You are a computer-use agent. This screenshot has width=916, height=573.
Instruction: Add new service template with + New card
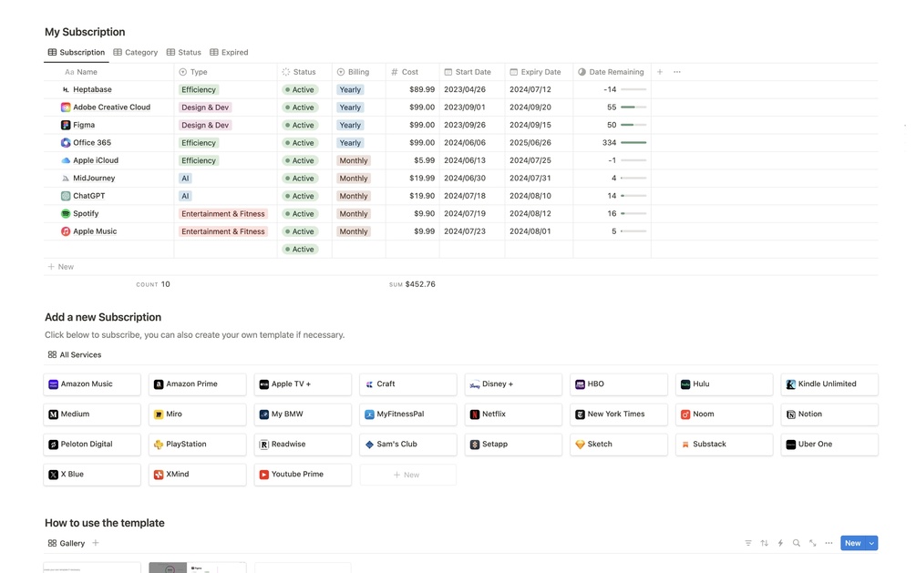[x=407, y=475]
